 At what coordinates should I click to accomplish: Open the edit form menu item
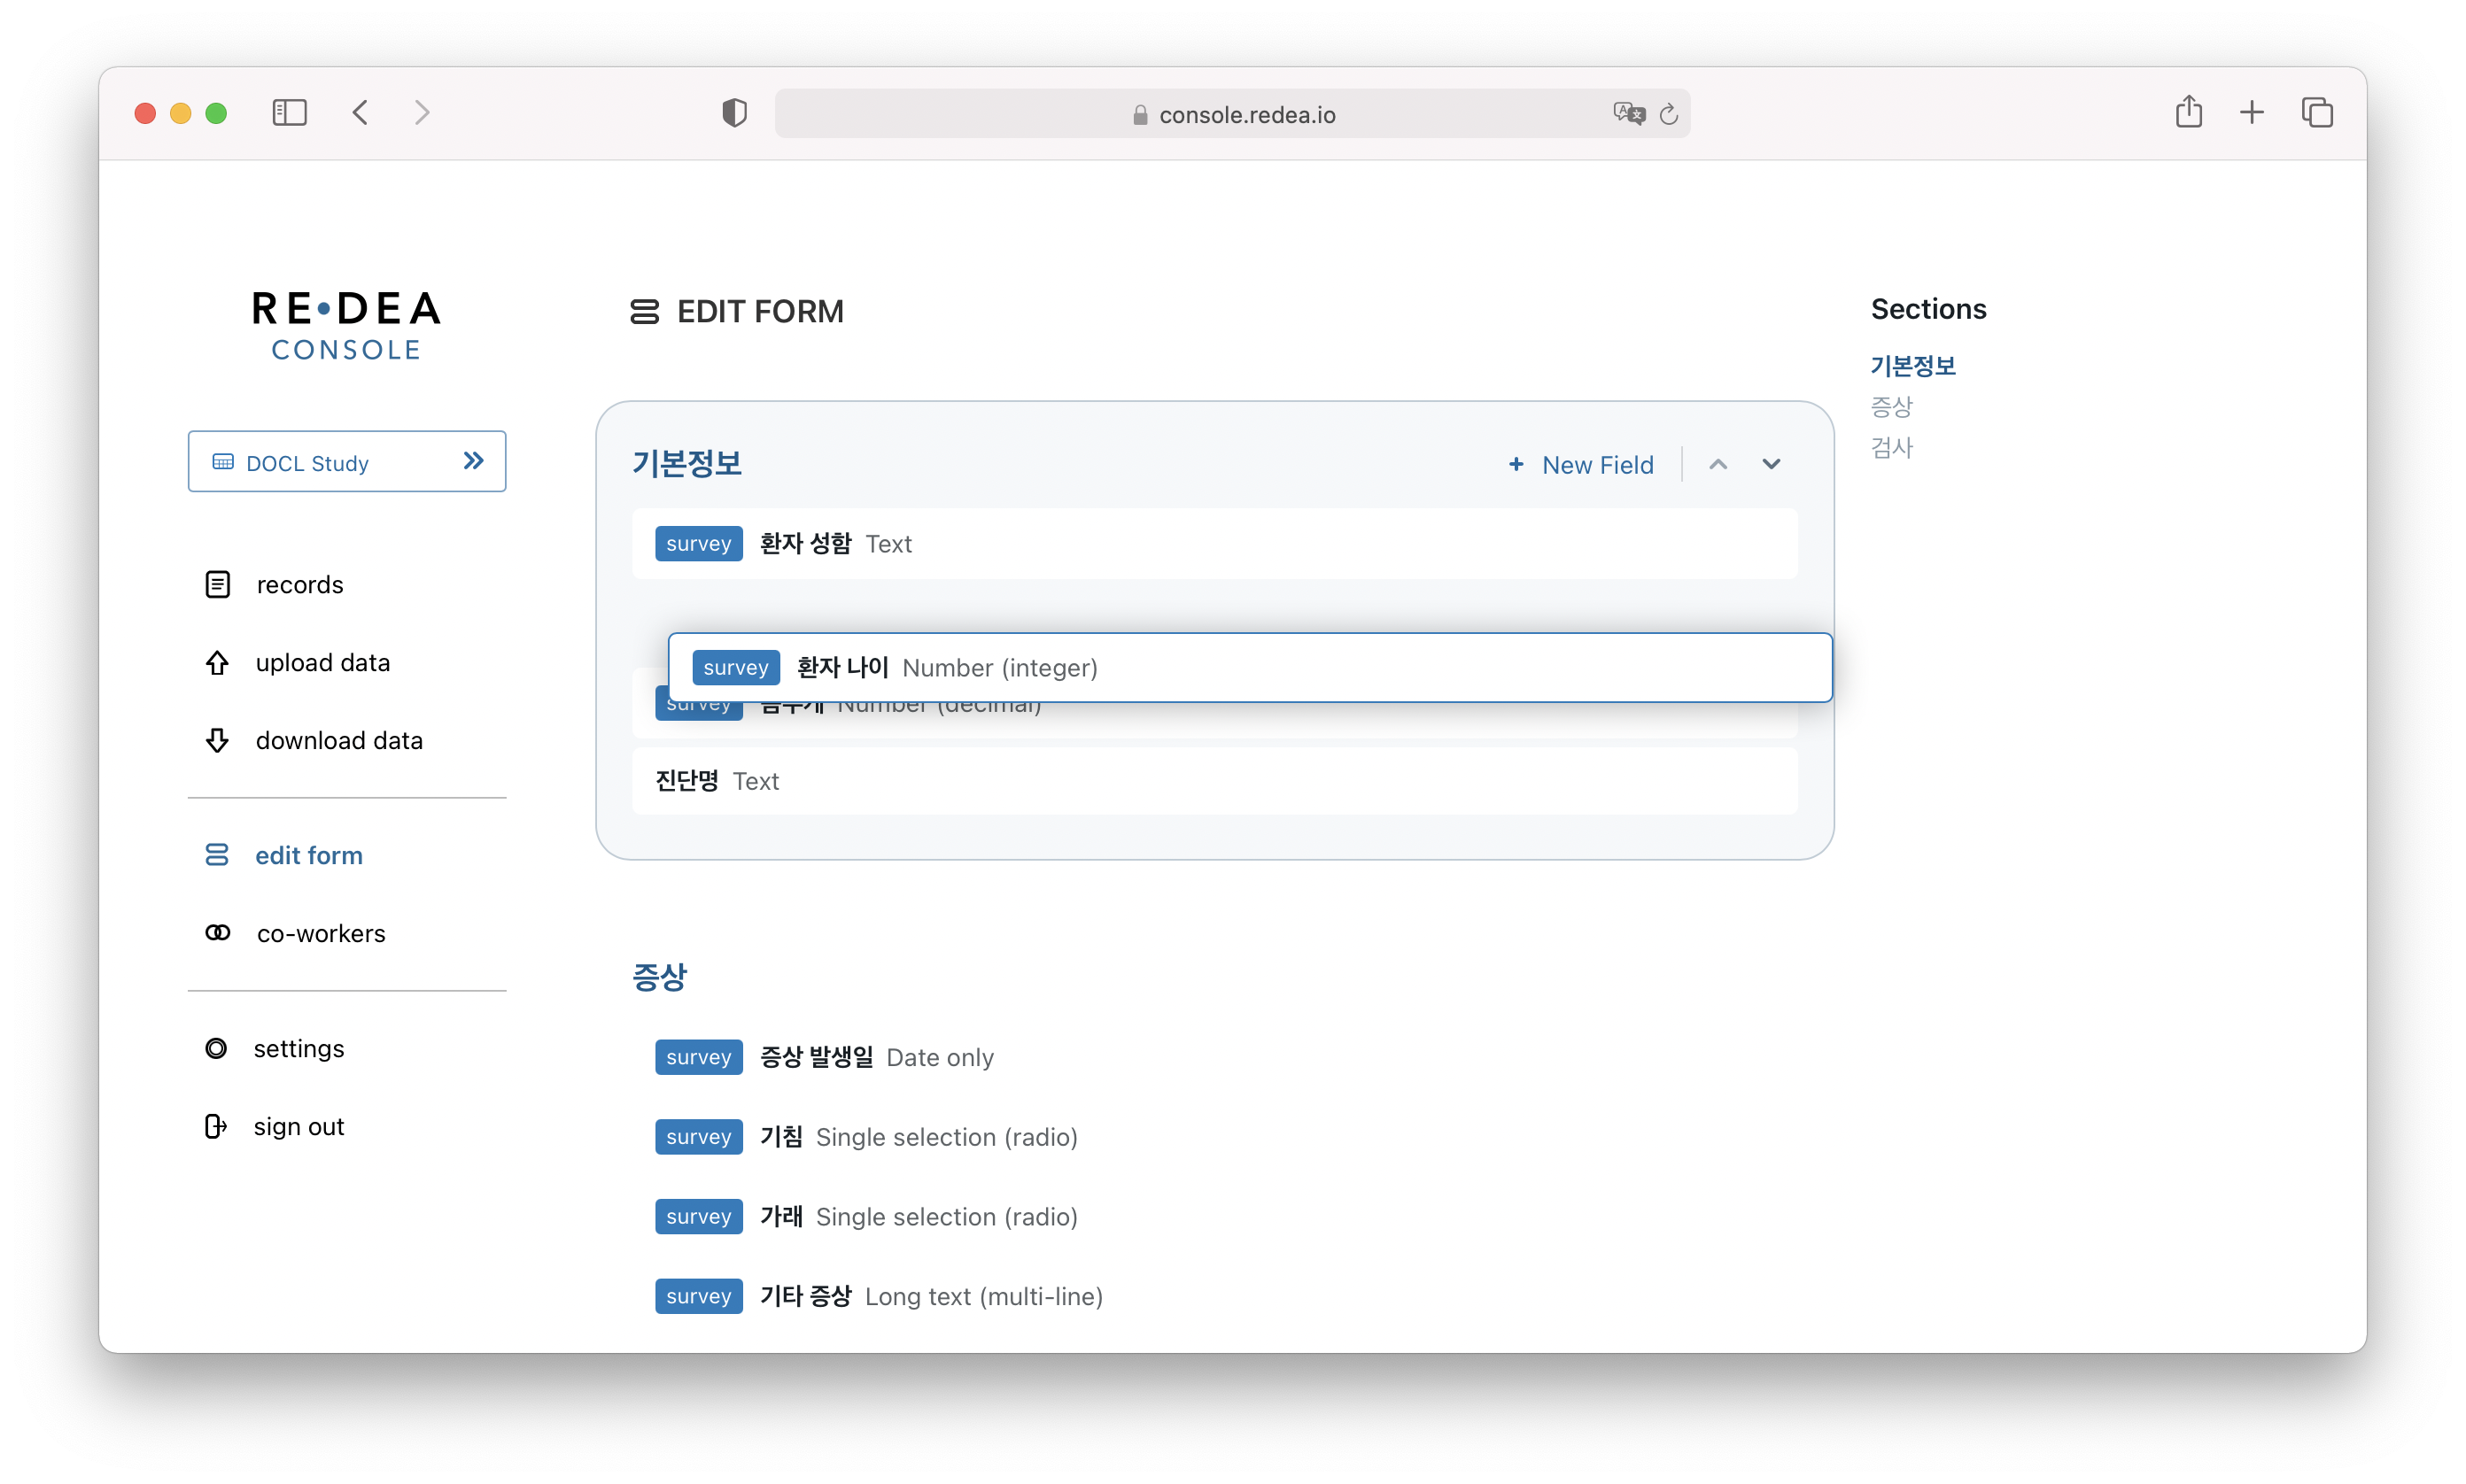point(308,855)
